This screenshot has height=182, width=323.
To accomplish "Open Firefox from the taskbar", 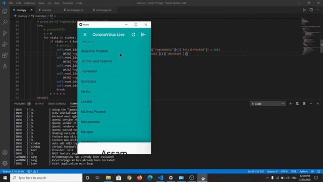I will click(139, 177).
